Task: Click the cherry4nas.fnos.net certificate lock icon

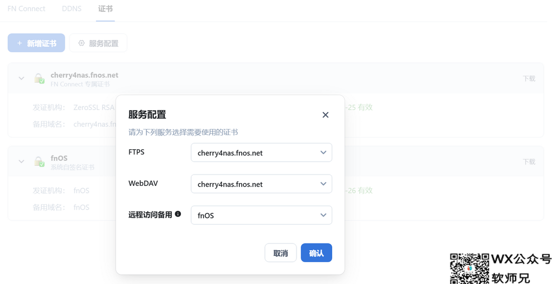Action: (39, 78)
